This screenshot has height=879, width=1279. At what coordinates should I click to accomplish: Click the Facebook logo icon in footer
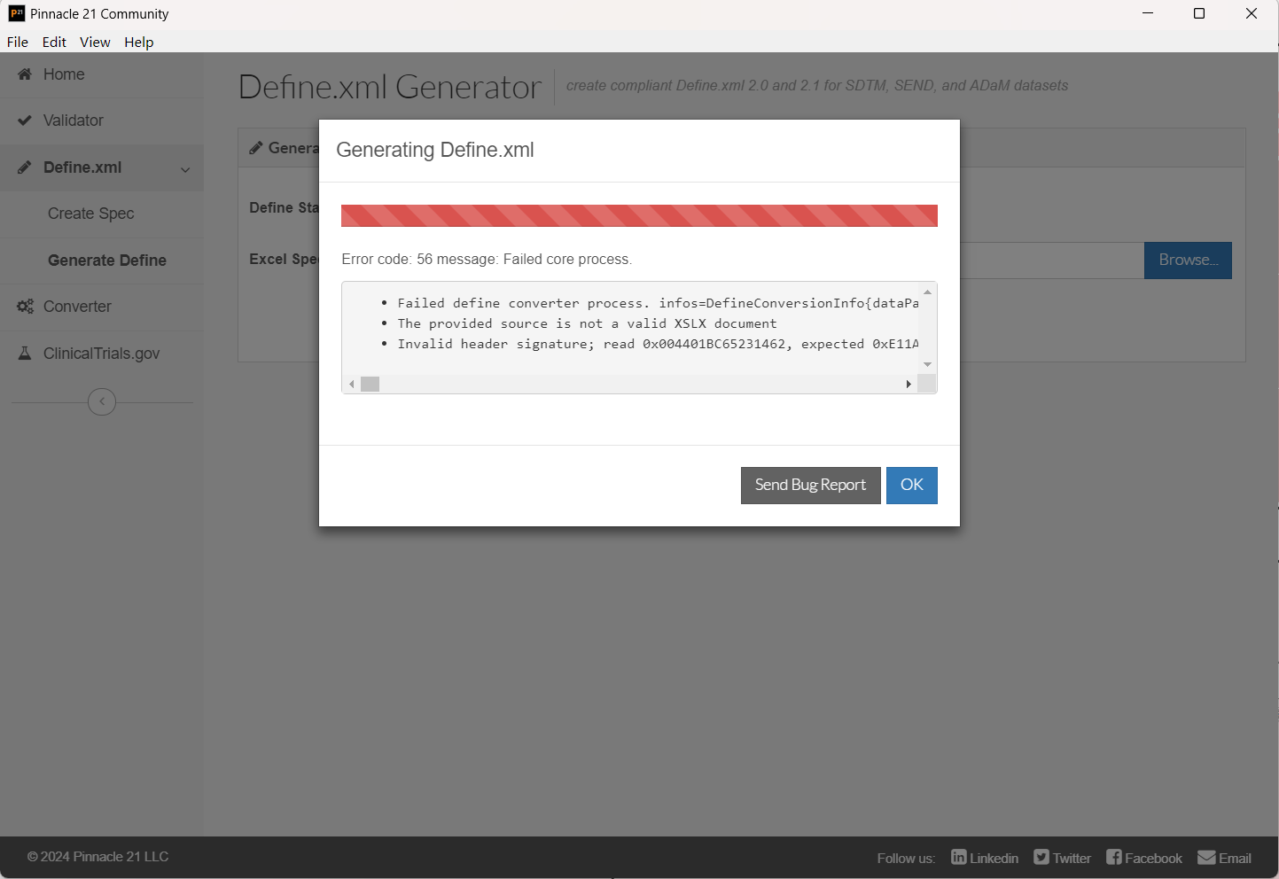(1114, 857)
